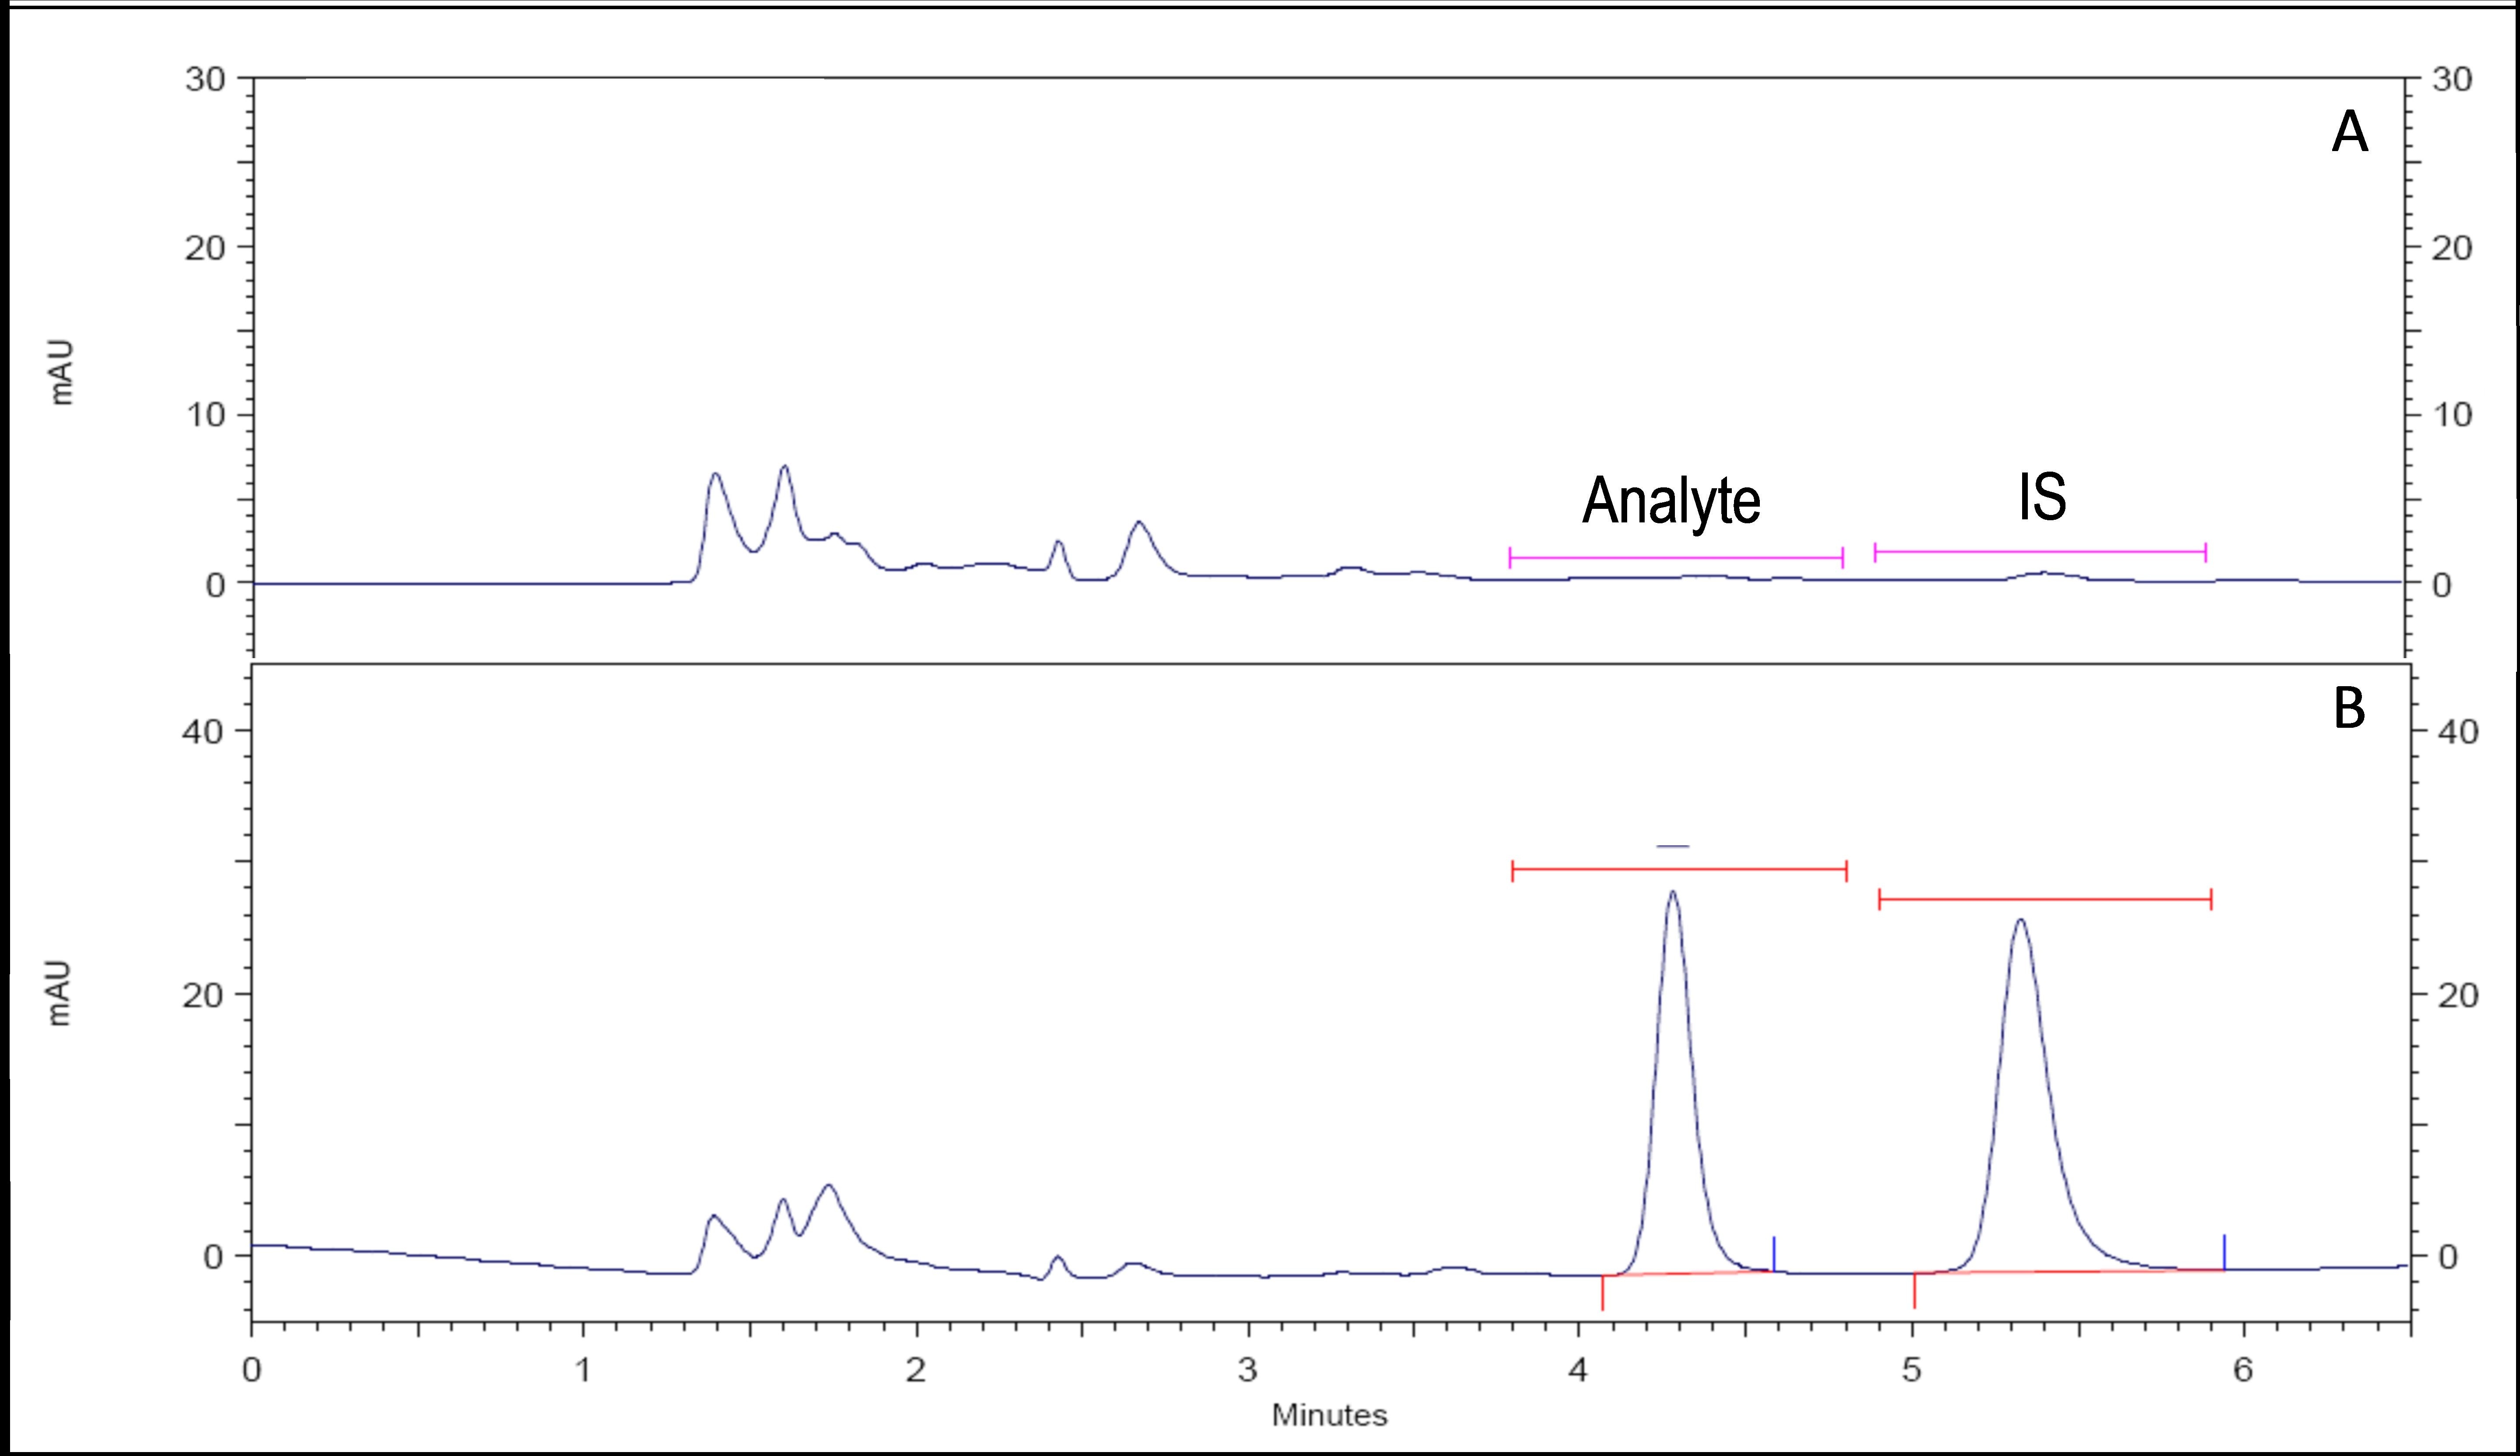Click the x-axis tick label '0'
2520x1456 pixels.
coord(252,1370)
